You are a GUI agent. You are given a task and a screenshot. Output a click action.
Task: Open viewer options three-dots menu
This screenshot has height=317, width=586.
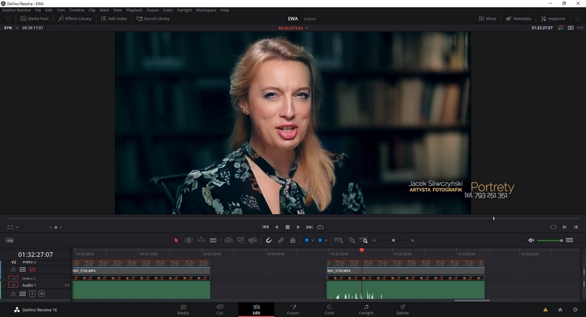coord(580,27)
